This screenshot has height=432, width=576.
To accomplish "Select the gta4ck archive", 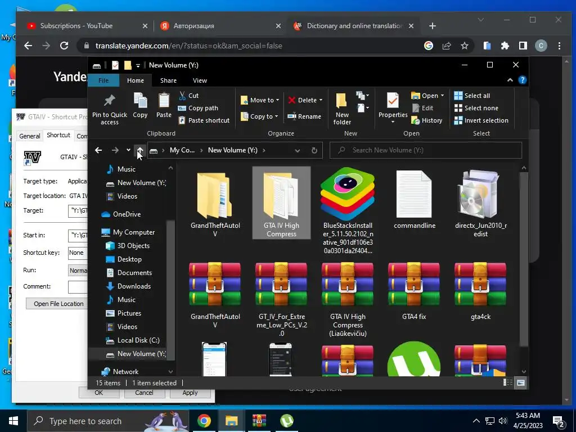I will (480, 291).
